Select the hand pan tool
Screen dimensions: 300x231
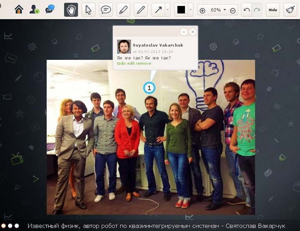coord(71,10)
